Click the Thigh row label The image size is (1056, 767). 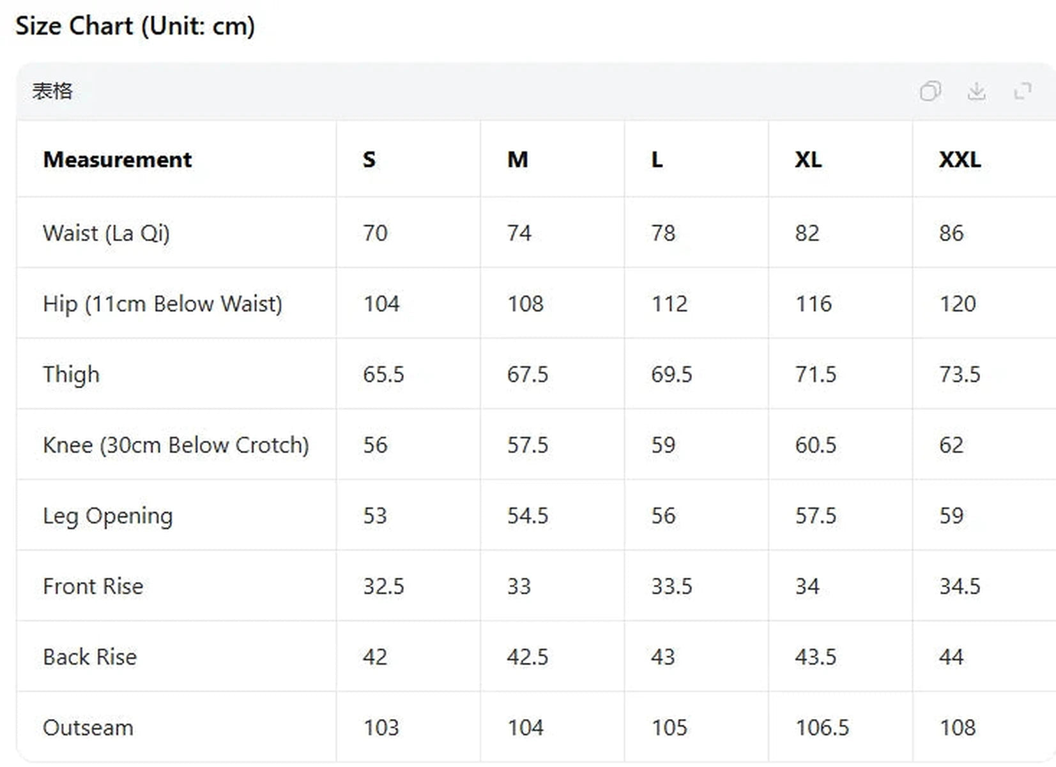click(x=71, y=375)
